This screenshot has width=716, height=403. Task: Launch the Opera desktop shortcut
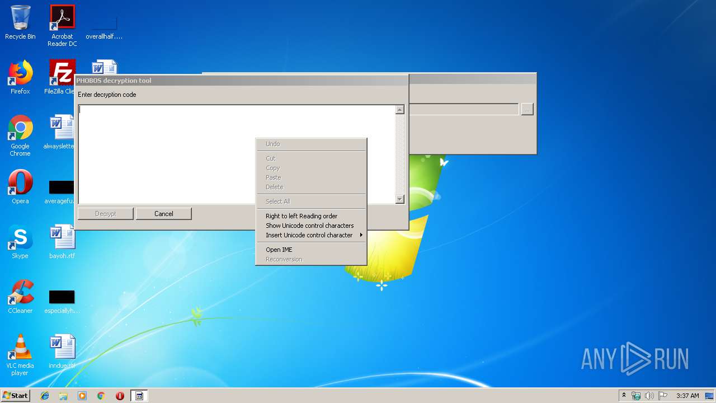[20, 187]
